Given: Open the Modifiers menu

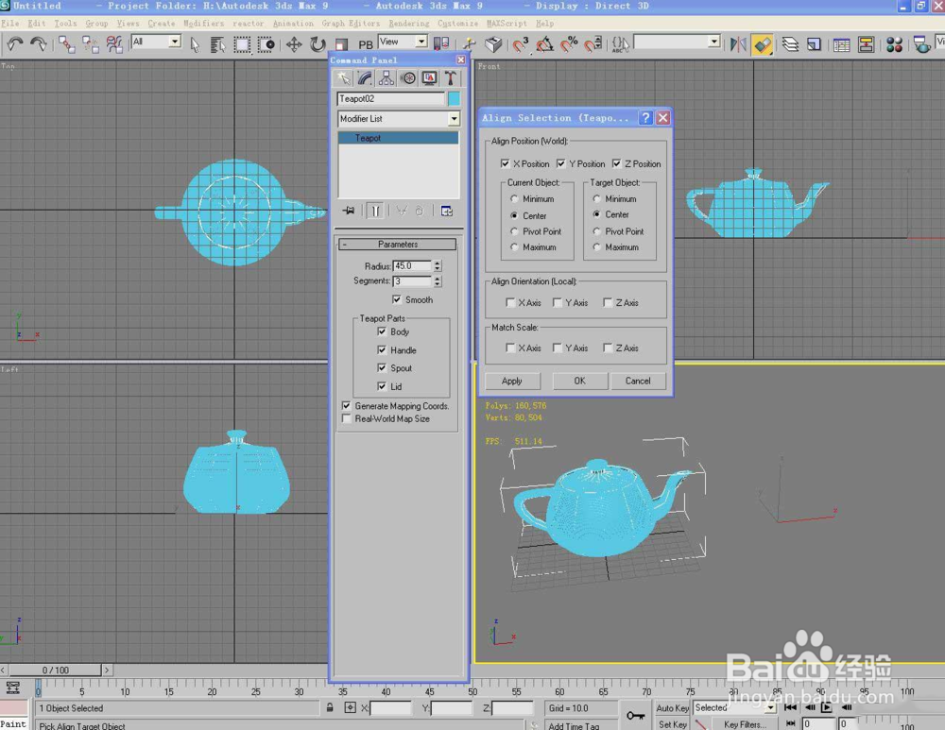Looking at the screenshot, I should pyautogui.click(x=203, y=24).
